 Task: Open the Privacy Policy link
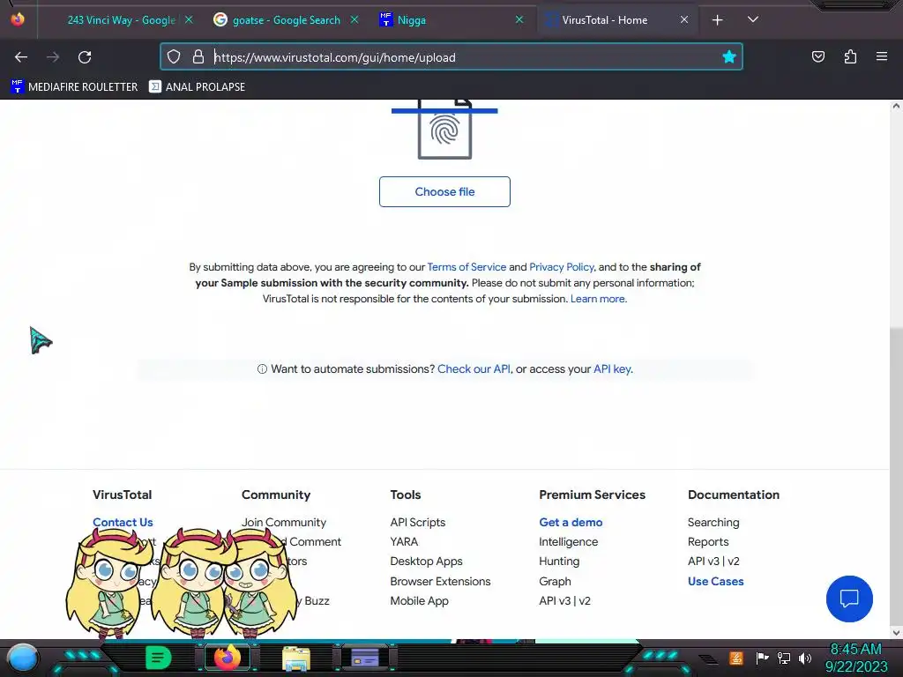tap(562, 267)
